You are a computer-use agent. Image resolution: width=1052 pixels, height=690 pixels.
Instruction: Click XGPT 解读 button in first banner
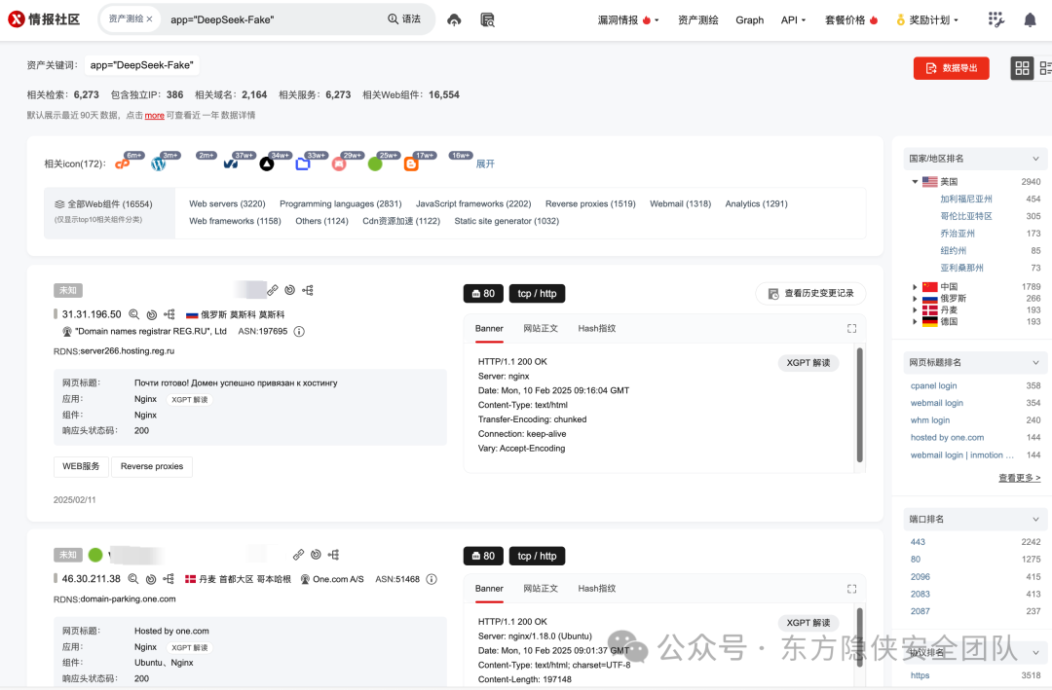[x=808, y=363]
